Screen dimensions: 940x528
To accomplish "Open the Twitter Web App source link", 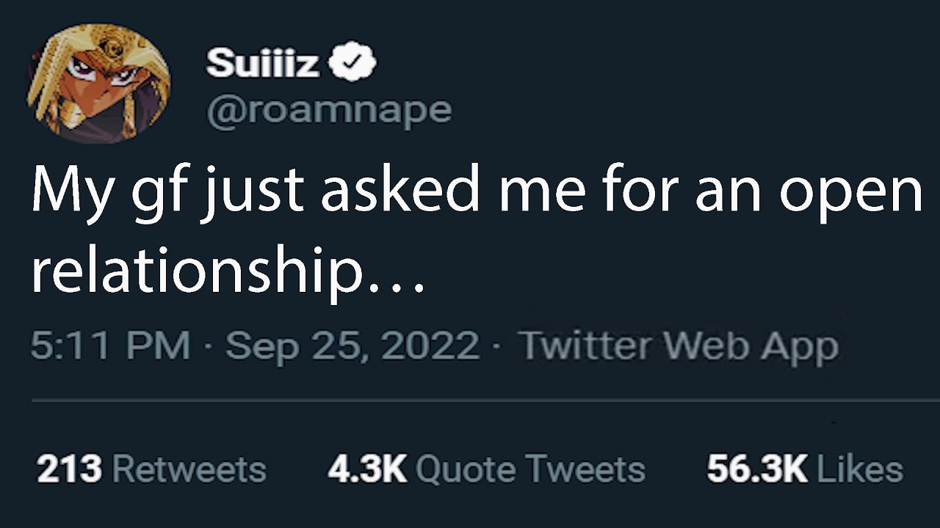I will tap(678, 345).
